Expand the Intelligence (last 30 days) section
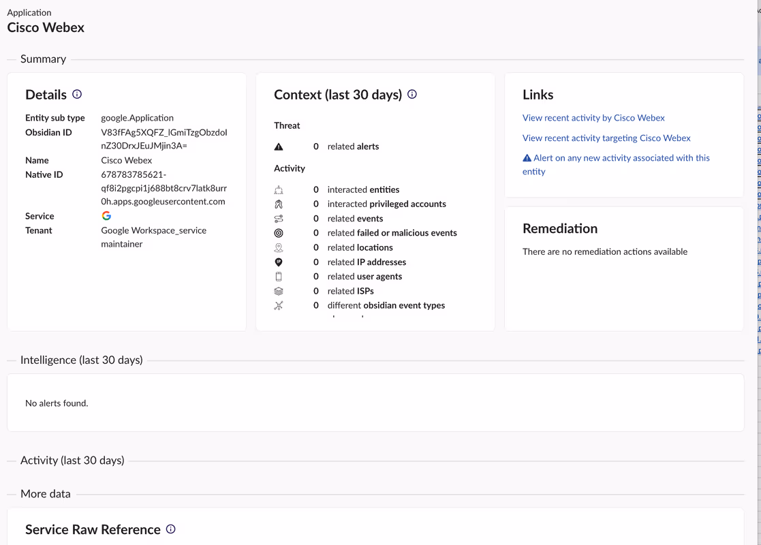The image size is (761, 545). click(82, 360)
